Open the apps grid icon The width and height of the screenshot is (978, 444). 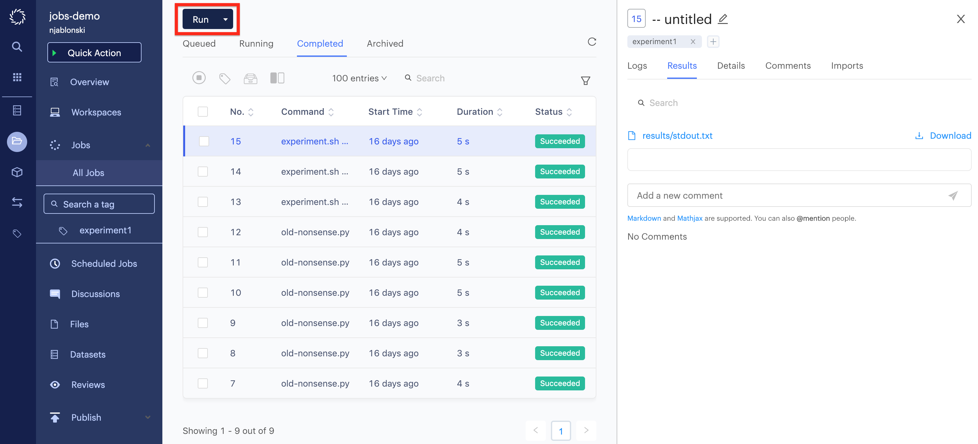coord(17,77)
